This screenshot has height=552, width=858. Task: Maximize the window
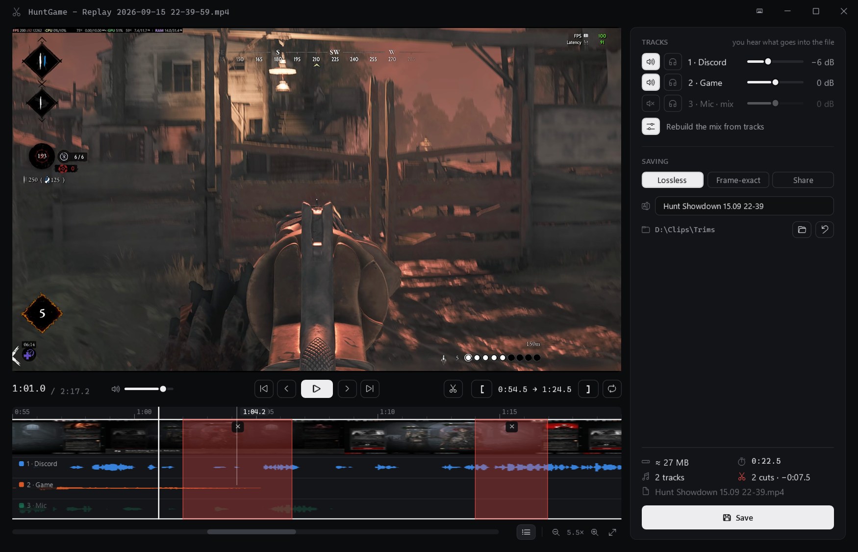tap(816, 11)
